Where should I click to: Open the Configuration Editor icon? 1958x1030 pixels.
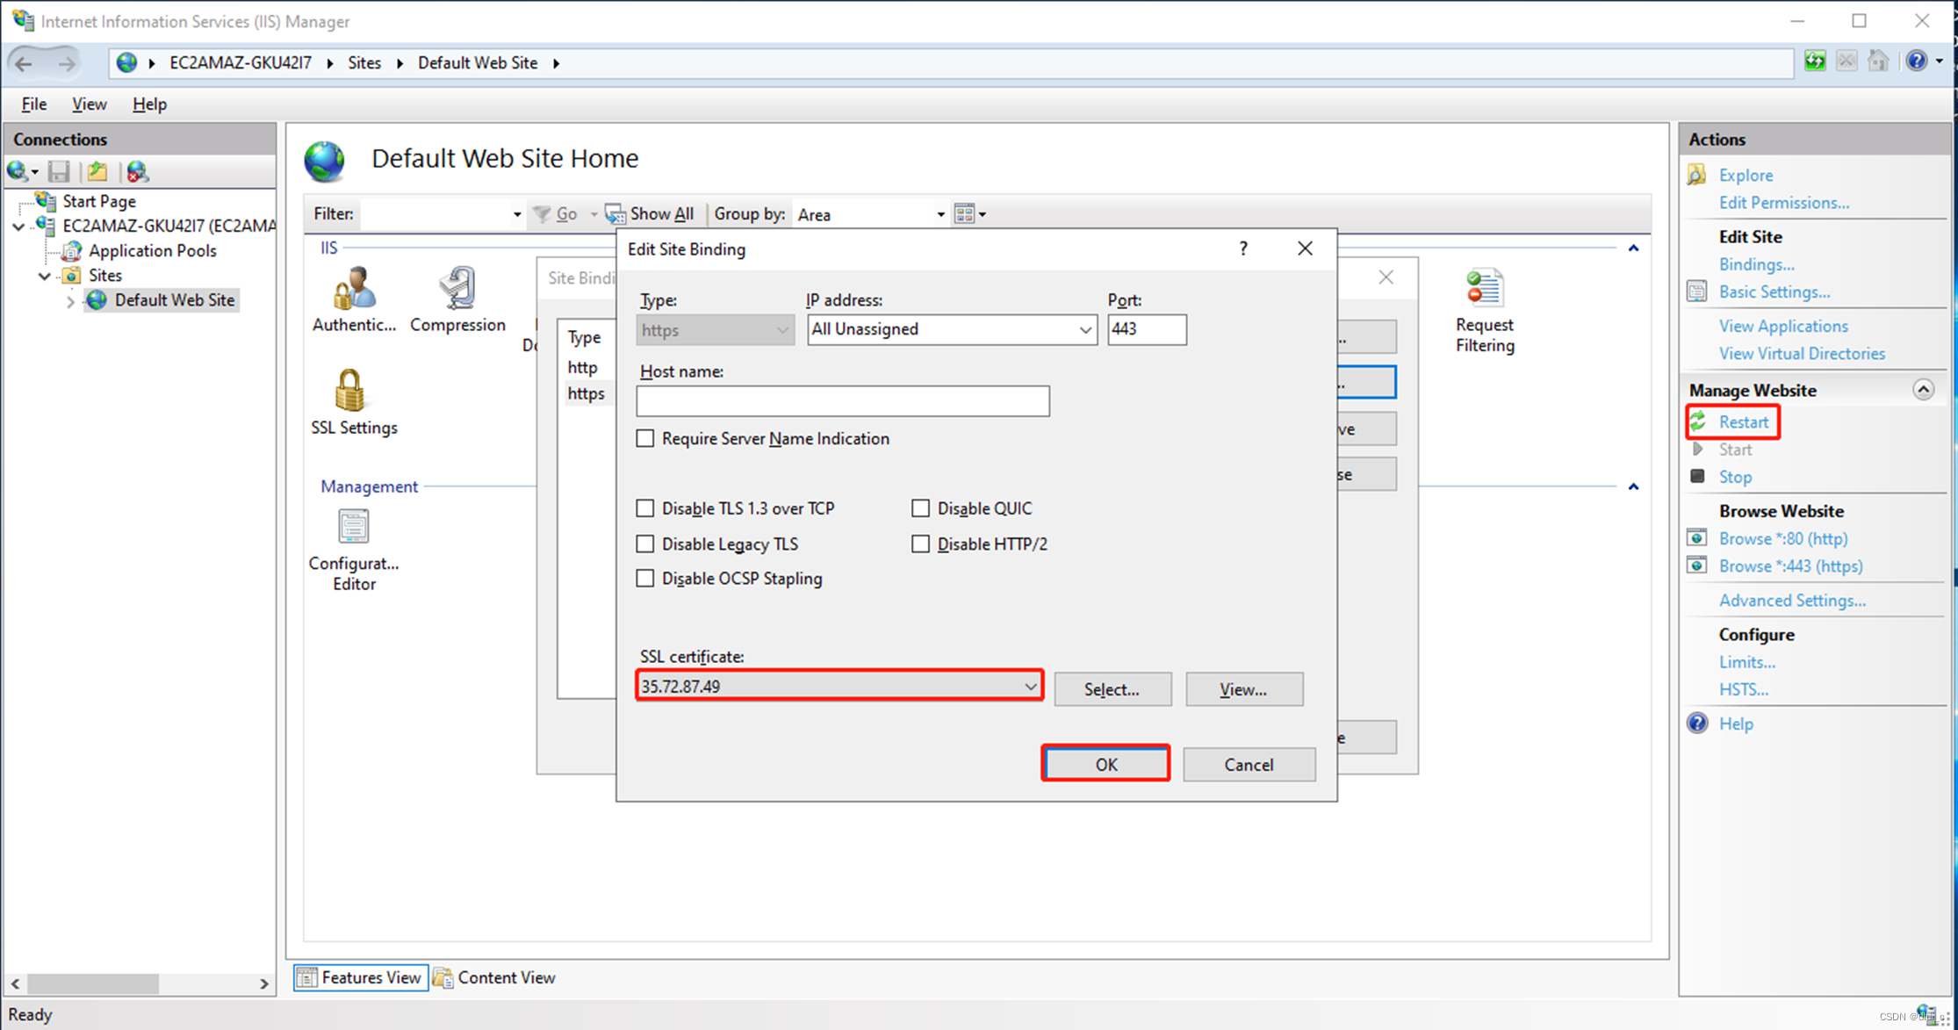(353, 528)
